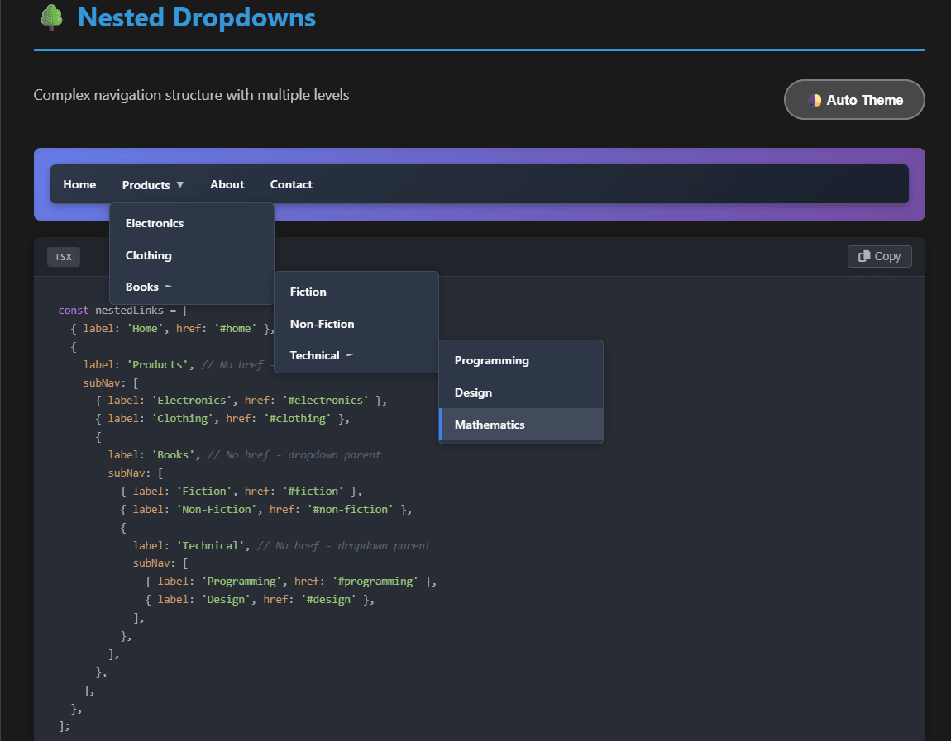Open the Clothing link
The height and width of the screenshot is (741, 951).
pos(148,255)
